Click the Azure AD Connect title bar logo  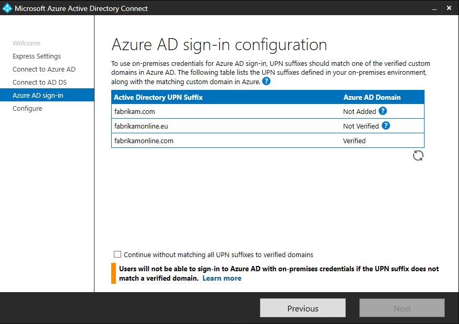7,8
